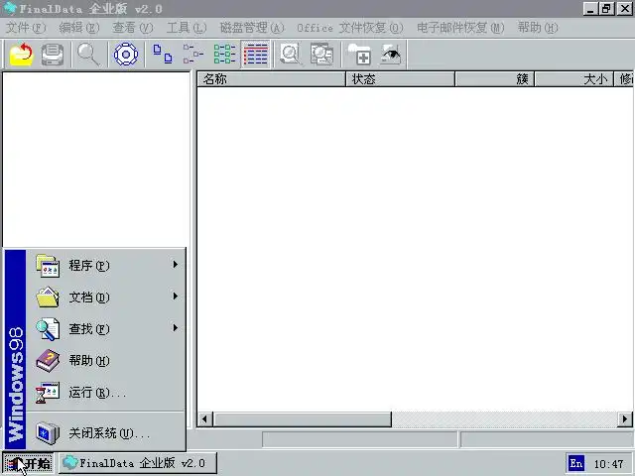Open 文档(D) in Start menu

click(x=105, y=297)
